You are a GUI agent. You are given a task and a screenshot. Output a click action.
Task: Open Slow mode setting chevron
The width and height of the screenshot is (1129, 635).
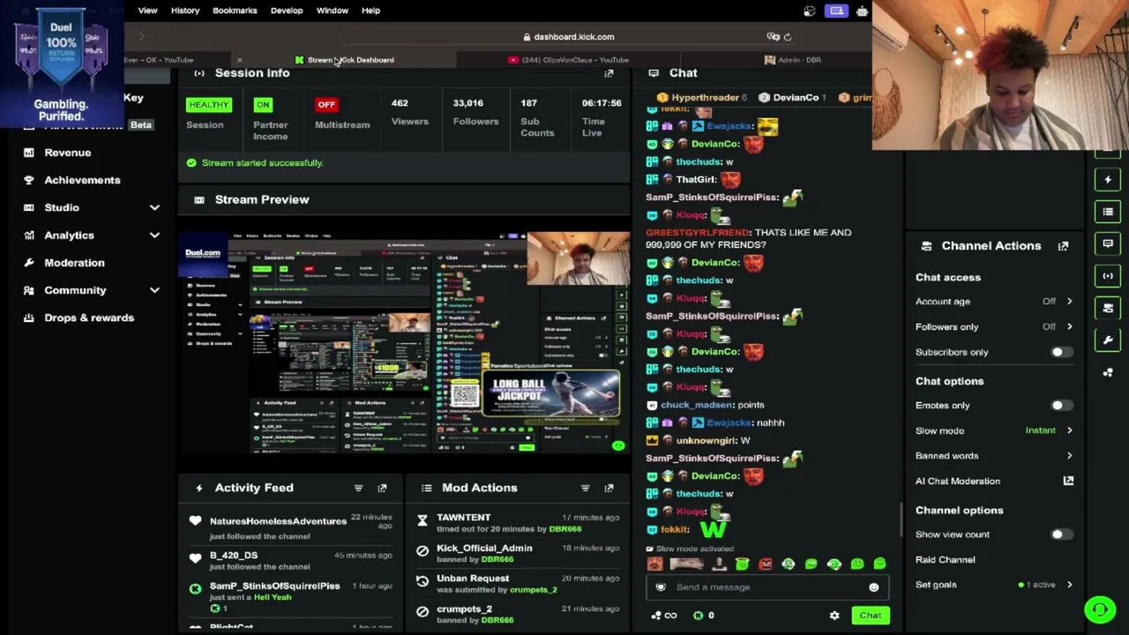coord(1069,430)
